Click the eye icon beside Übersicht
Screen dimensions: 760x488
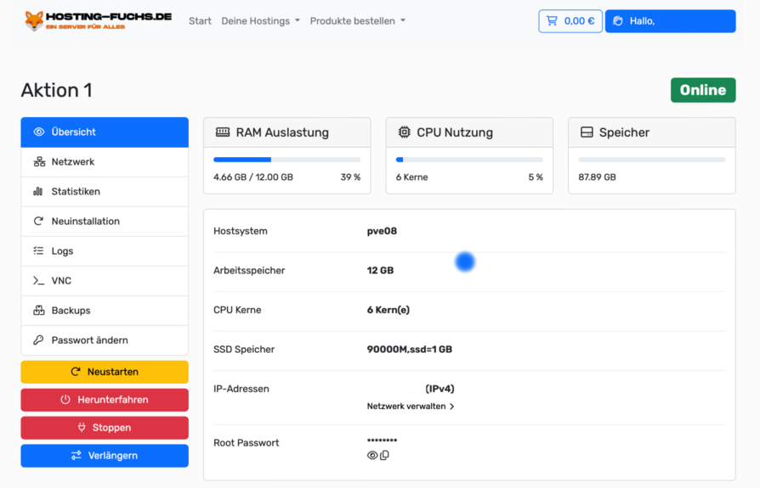pos(39,132)
